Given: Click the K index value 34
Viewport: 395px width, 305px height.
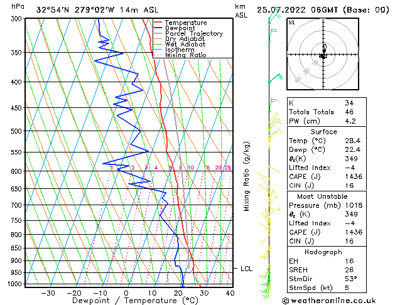Looking at the screenshot, I should [349, 103].
